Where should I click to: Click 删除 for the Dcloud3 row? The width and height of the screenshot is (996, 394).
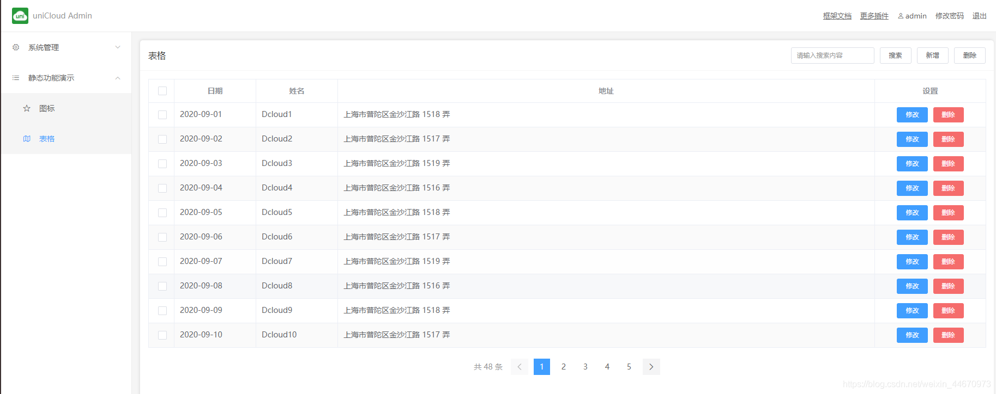(949, 164)
